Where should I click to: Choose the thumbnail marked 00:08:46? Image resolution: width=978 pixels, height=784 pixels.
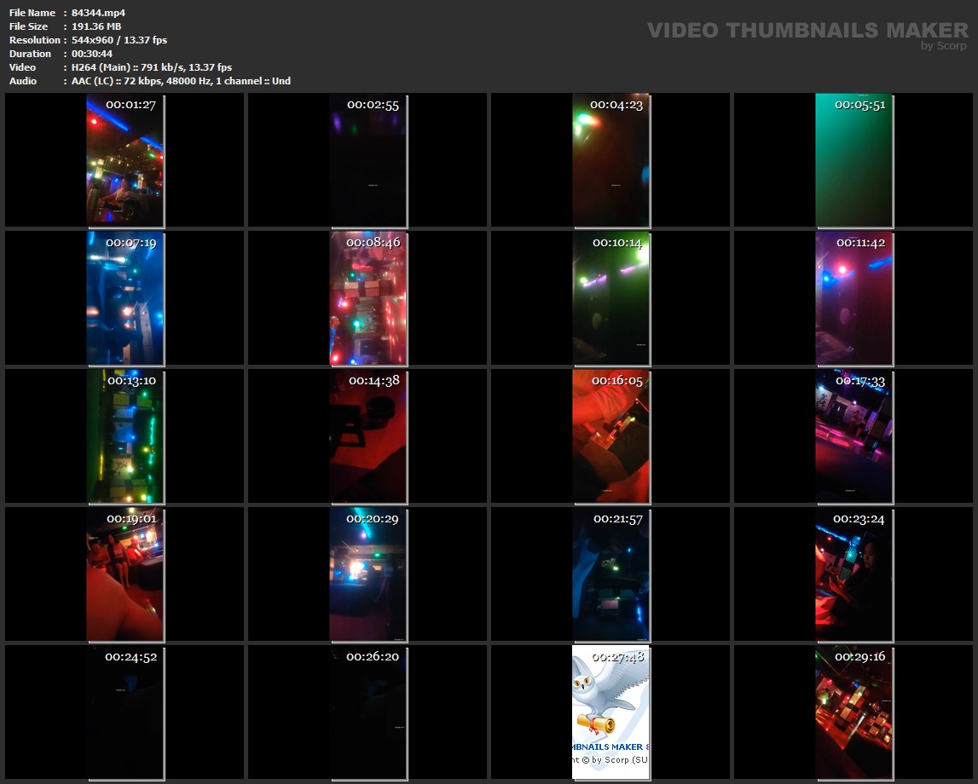pyautogui.click(x=368, y=298)
